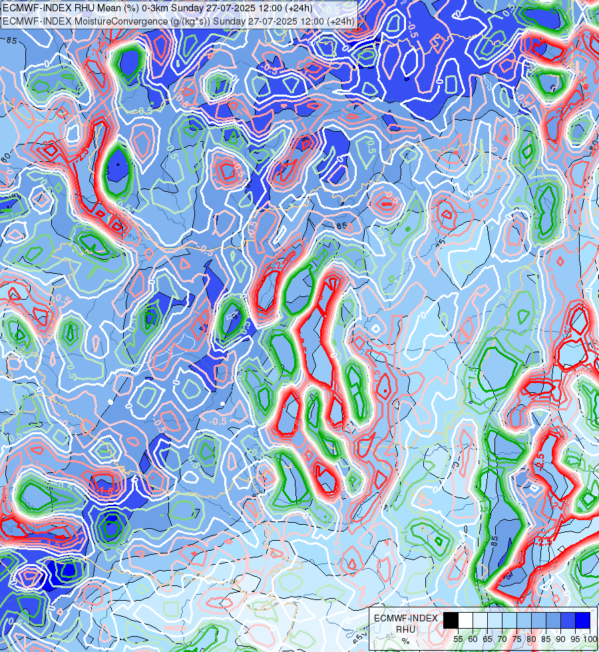The image size is (599, 652).
Task: Choose the 80–85% humidity legend swatch
Action: [538, 620]
